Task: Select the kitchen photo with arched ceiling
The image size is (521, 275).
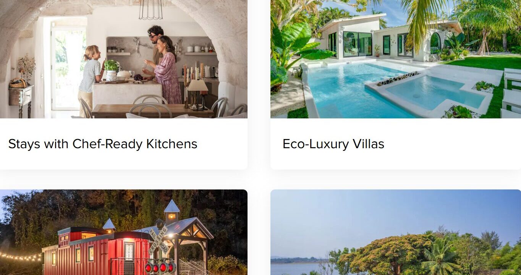Action: [123, 59]
